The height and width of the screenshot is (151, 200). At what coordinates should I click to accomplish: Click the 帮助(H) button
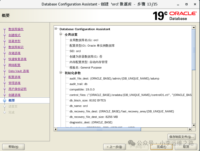click(x=13, y=147)
